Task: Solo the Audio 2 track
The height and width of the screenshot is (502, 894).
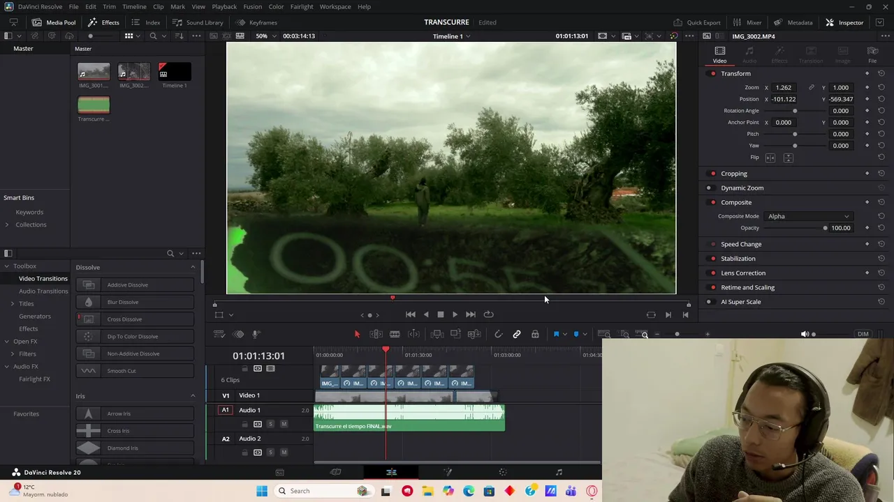Action: tap(270, 452)
